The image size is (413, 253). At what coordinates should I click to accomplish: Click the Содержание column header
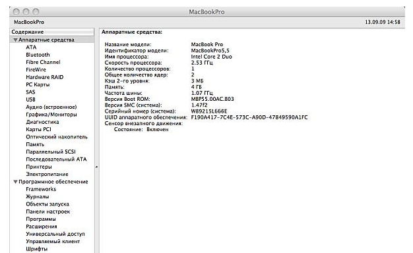pos(52,32)
